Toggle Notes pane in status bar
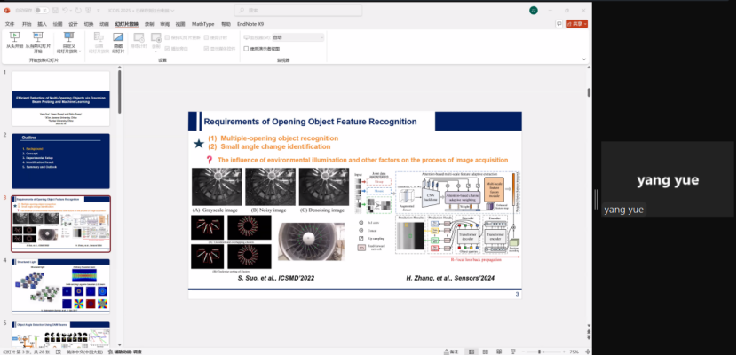The image size is (737, 356). 451,352
